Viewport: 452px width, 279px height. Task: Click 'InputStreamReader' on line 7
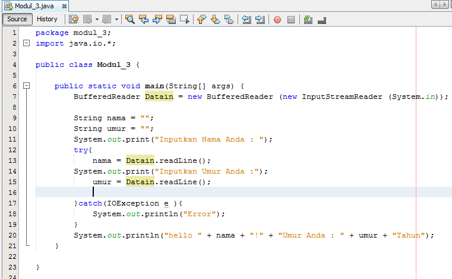click(x=342, y=97)
